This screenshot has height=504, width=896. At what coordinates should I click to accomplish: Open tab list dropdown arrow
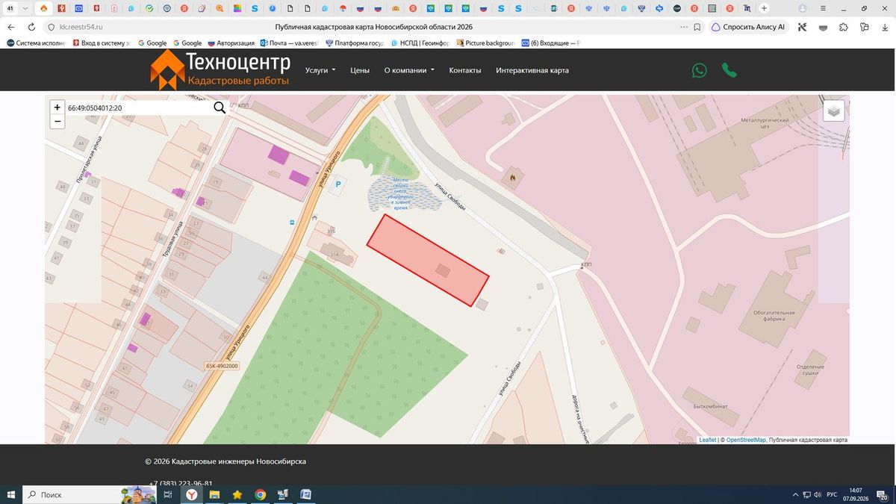(26, 8)
